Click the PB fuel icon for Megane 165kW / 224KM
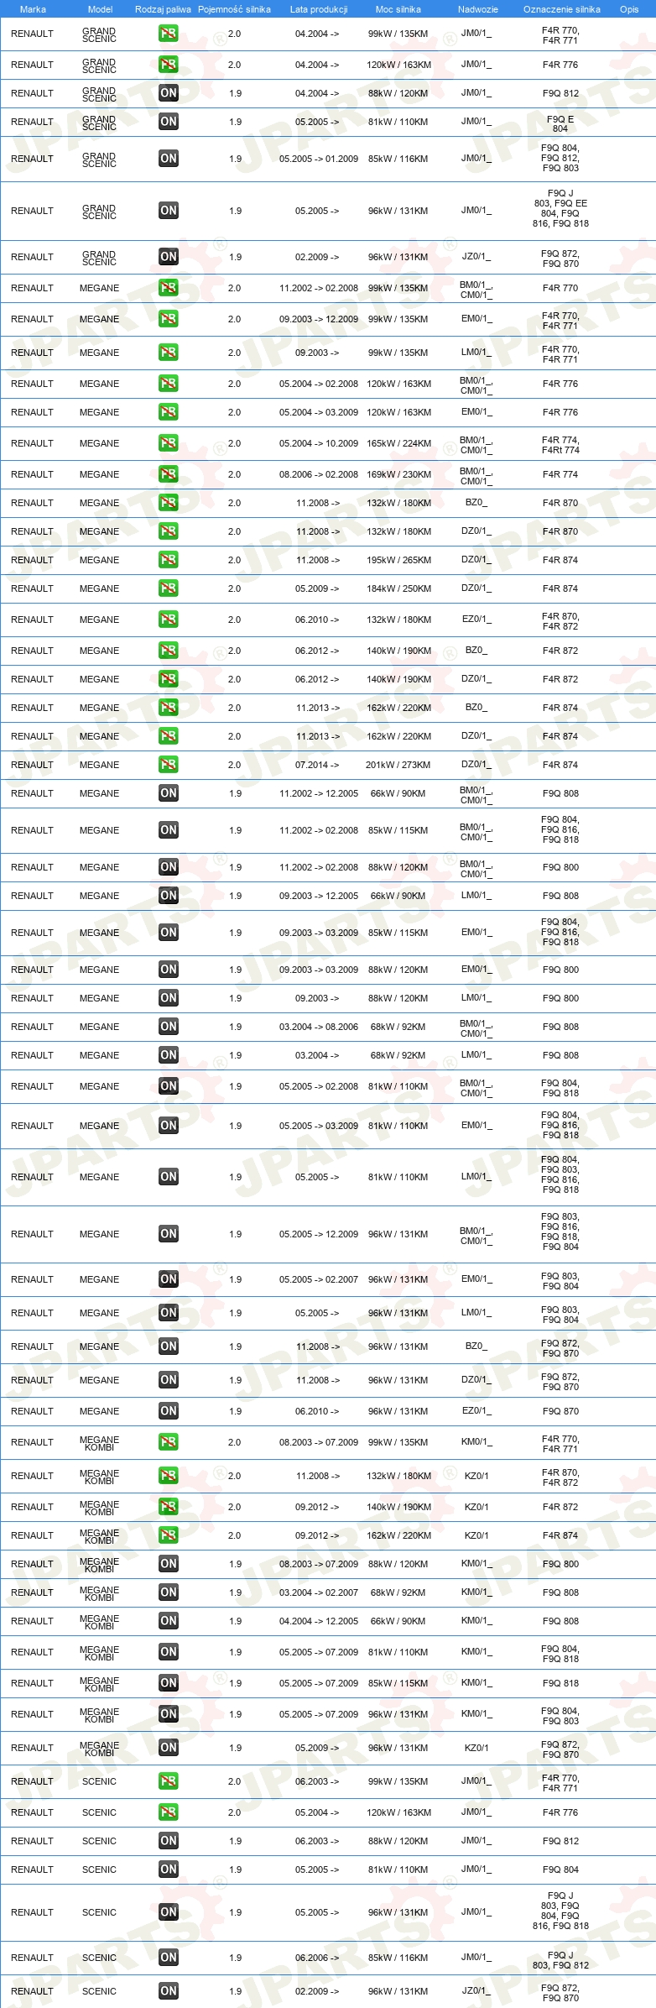This screenshot has height=2008, width=656. pyautogui.click(x=169, y=443)
